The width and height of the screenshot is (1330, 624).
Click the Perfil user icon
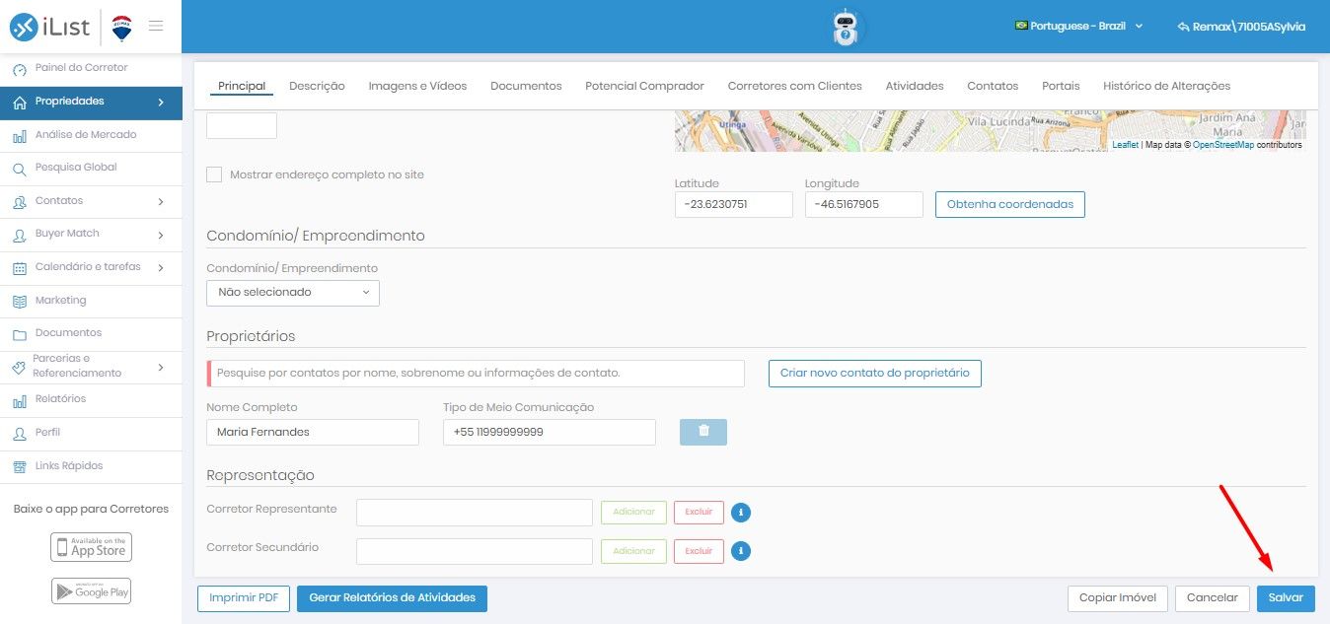coord(19,434)
